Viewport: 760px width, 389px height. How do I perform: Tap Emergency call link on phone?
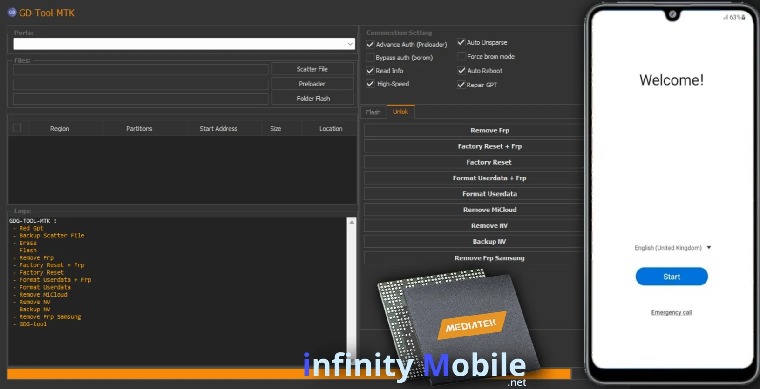click(x=672, y=312)
